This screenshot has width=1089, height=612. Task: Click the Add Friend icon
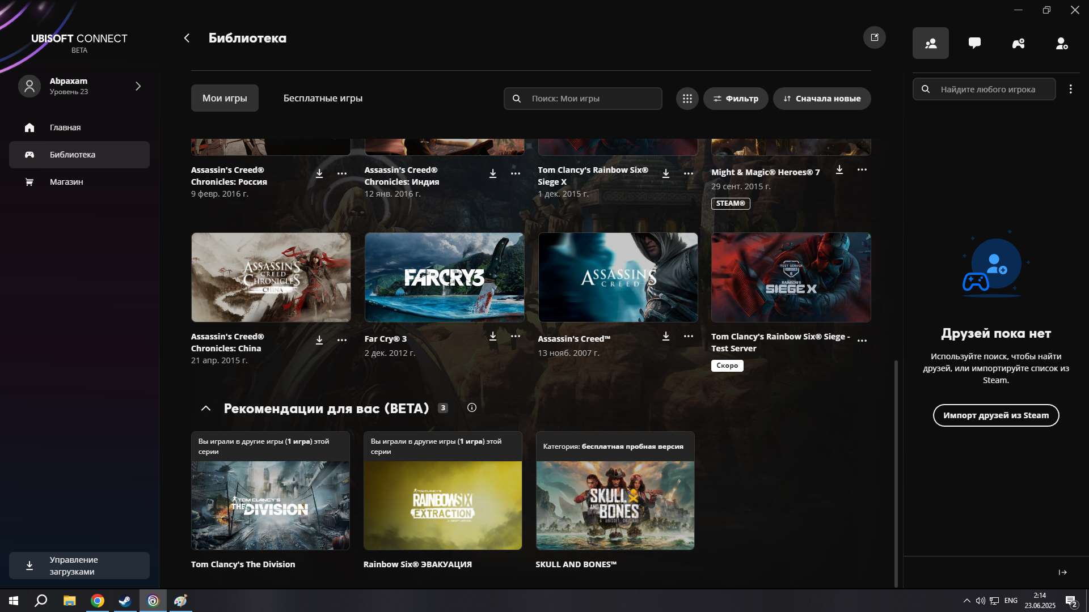(1061, 42)
